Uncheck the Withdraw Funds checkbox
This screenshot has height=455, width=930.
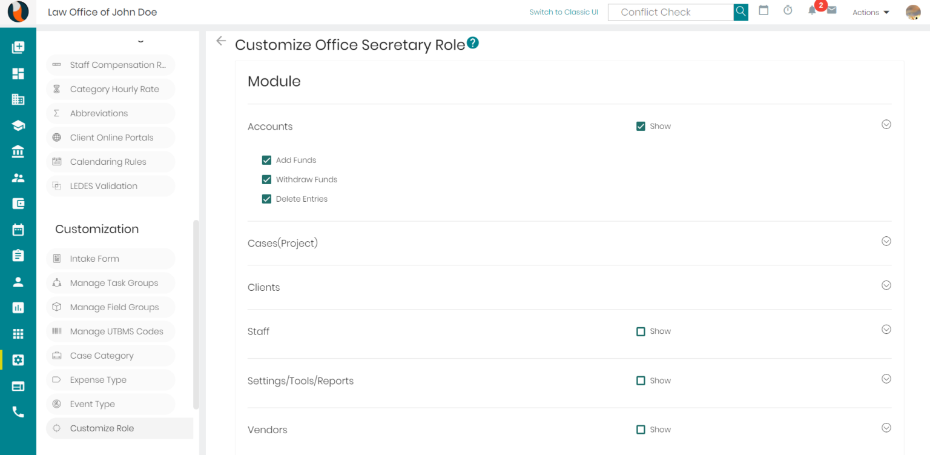point(266,179)
